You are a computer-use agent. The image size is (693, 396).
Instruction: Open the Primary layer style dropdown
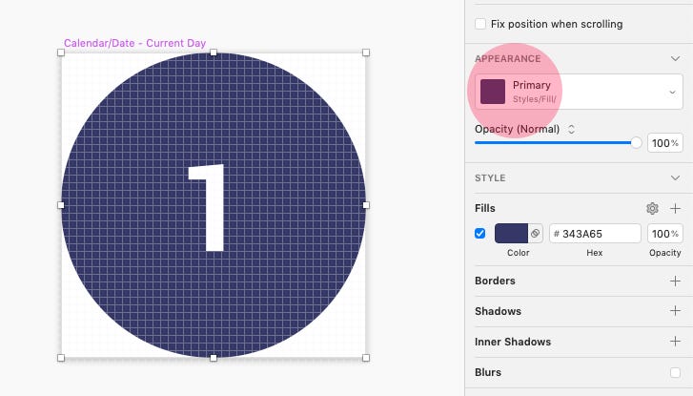(x=579, y=92)
